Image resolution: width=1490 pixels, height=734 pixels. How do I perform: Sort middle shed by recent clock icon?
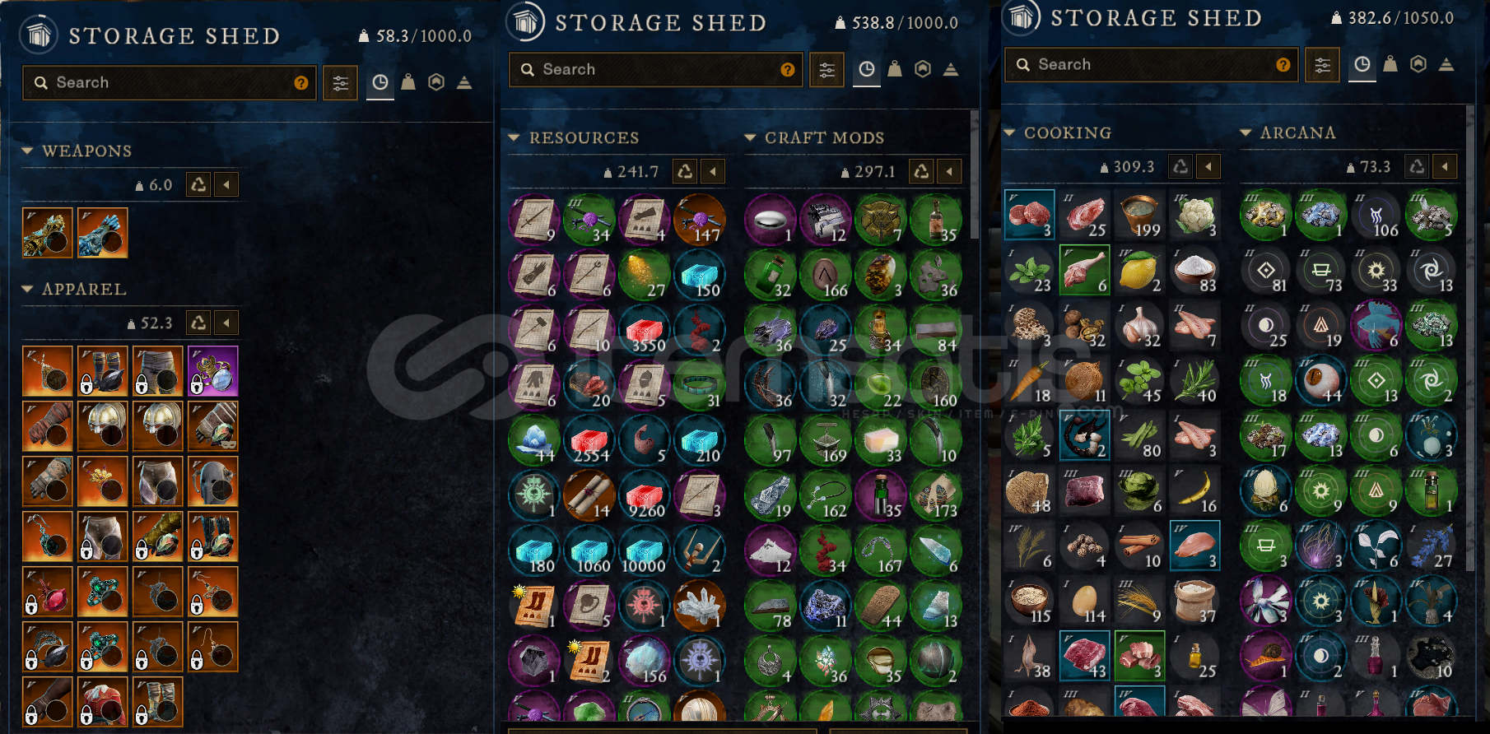coord(867,70)
